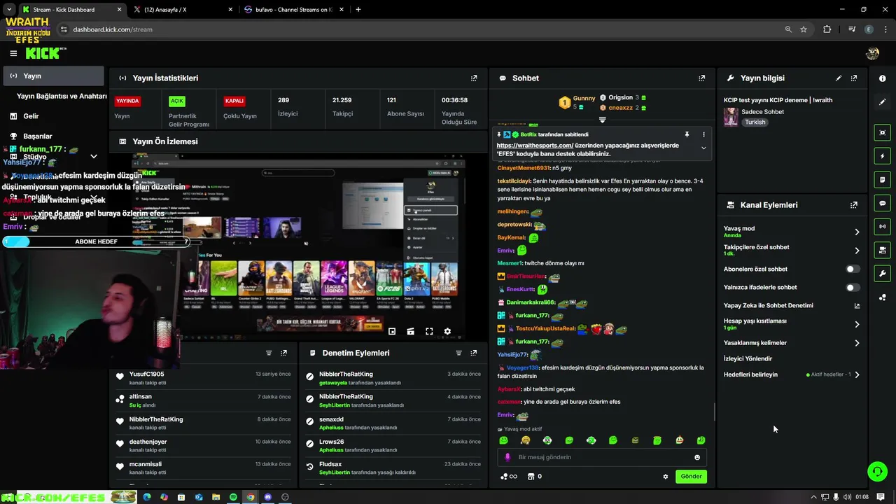Click the purple microphone icon in the message box
This screenshot has height=504, width=896.
(x=507, y=457)
